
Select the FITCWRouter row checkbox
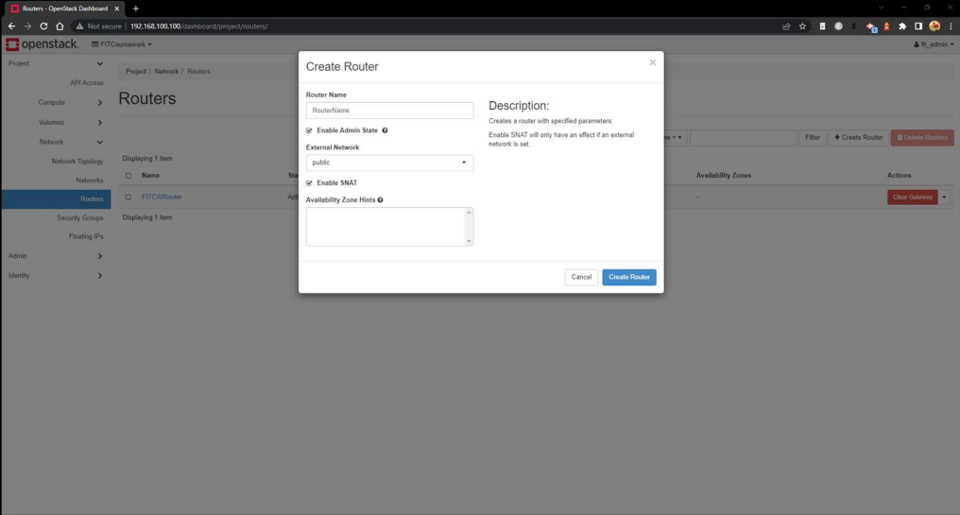click(x=129, y=197)
